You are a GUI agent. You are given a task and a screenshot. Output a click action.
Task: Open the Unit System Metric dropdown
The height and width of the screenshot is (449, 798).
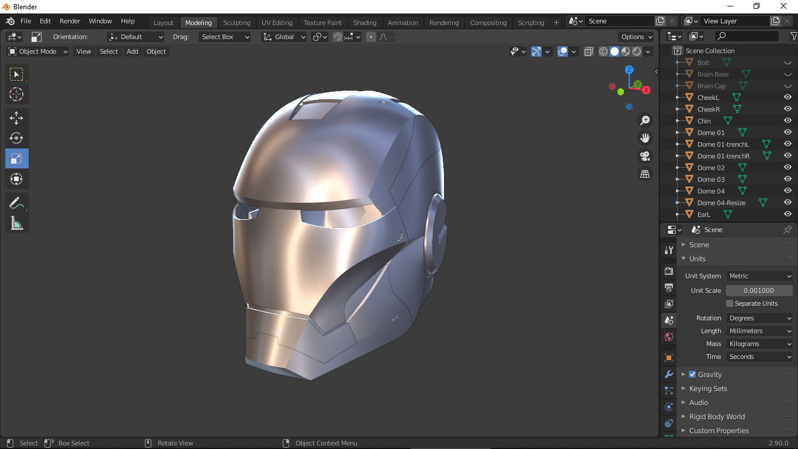point(759,276)
